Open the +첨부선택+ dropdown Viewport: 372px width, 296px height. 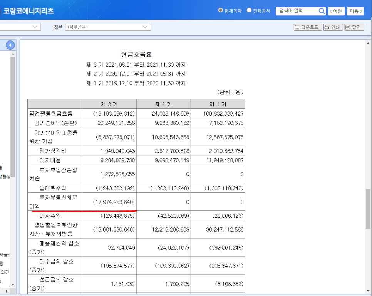[x=108, y=27]
